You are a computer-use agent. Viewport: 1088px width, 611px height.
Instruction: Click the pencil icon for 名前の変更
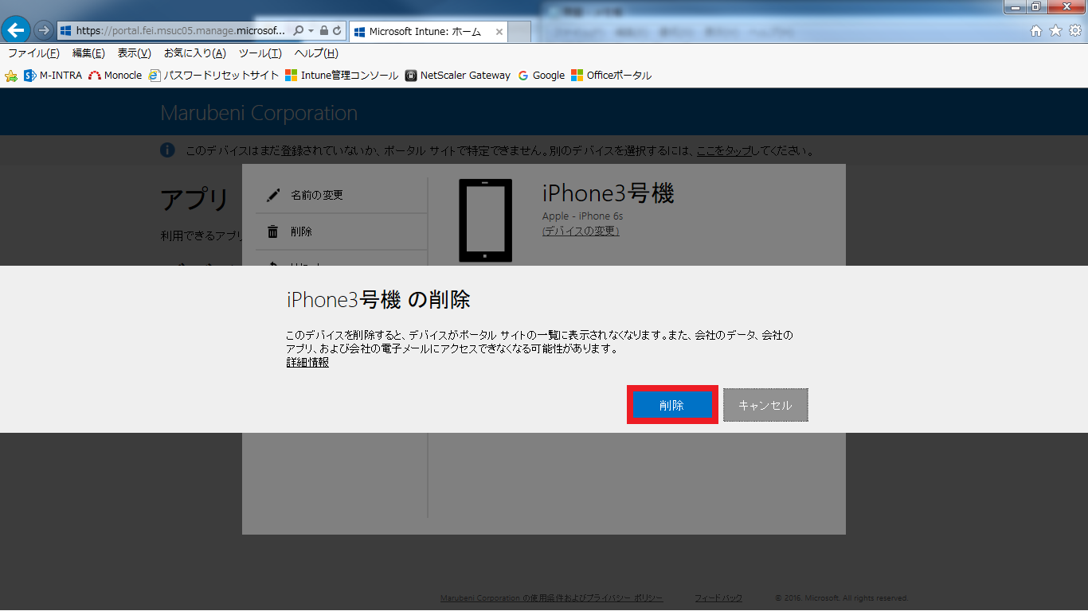274,193
